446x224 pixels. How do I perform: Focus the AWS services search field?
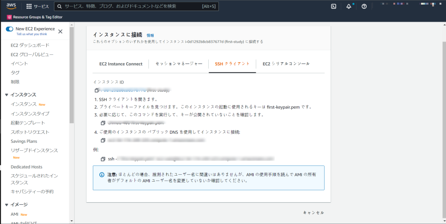click(x=136, y=6)
